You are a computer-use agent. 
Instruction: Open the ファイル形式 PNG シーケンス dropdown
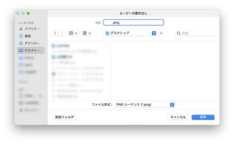tap(144, 105)
